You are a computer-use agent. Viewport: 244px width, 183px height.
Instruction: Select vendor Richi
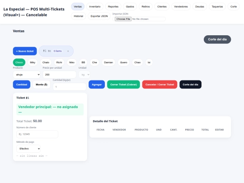(59, 62)
